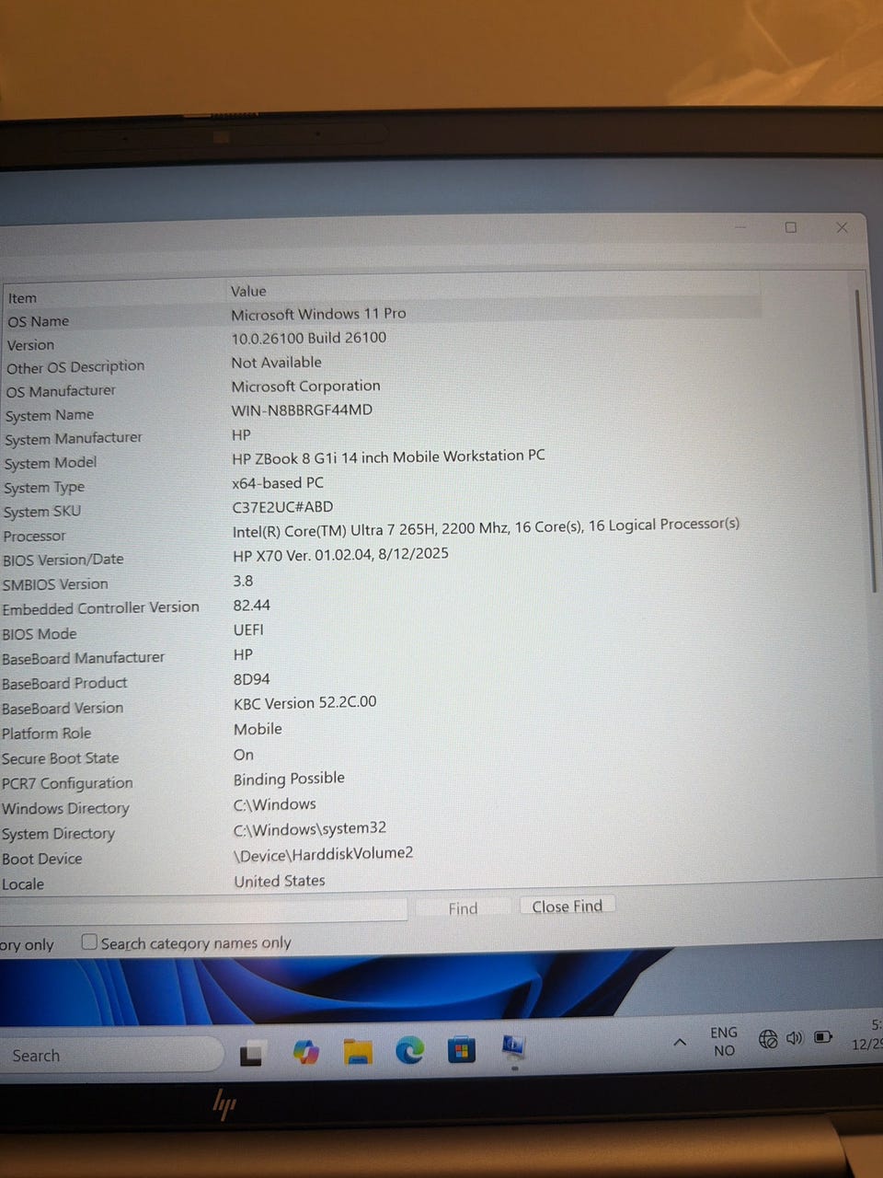This screenshot has width=883, height=1178.
Task: Open the network tray icon
Action: coord(768,1039)
